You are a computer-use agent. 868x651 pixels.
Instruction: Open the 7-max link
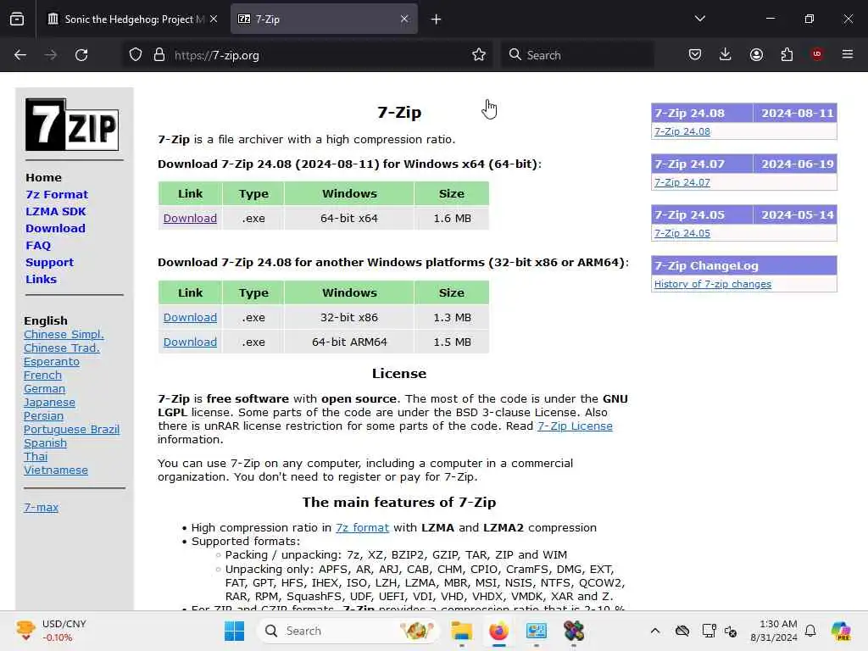tap(41, 507)
